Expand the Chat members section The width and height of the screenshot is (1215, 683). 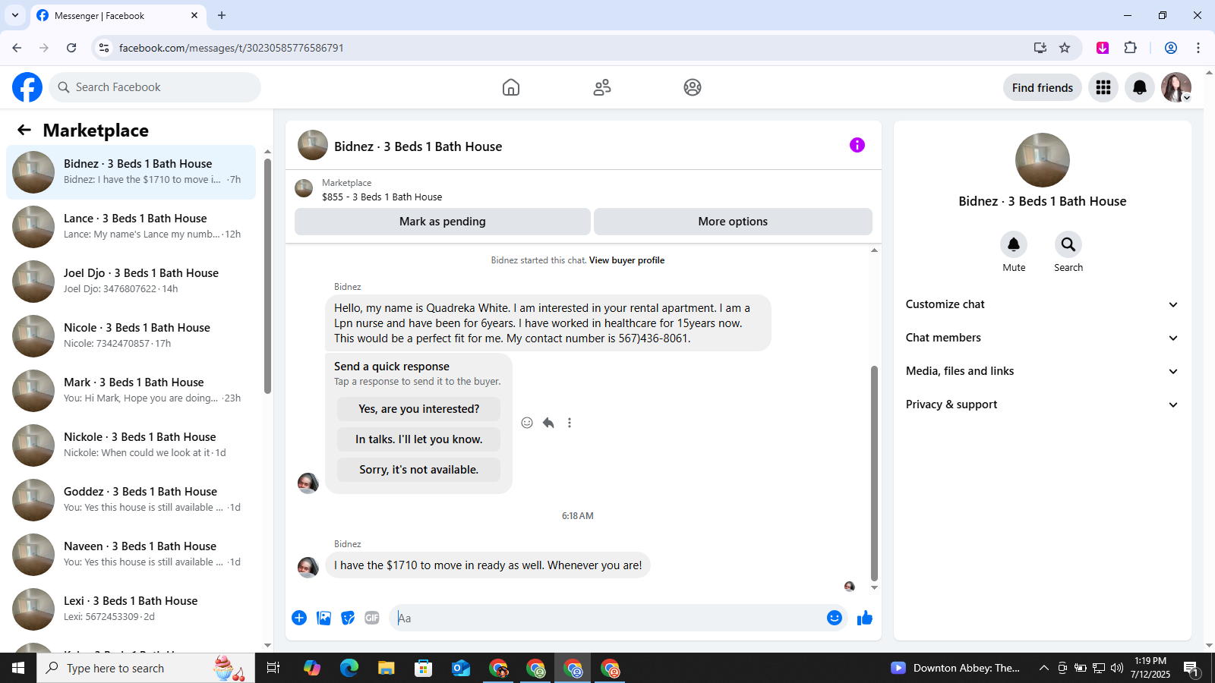pos(1043,338)
